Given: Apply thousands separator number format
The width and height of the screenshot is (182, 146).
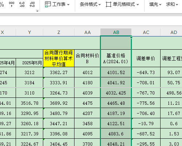Looking at the screenshot, I should pos(12,4).
